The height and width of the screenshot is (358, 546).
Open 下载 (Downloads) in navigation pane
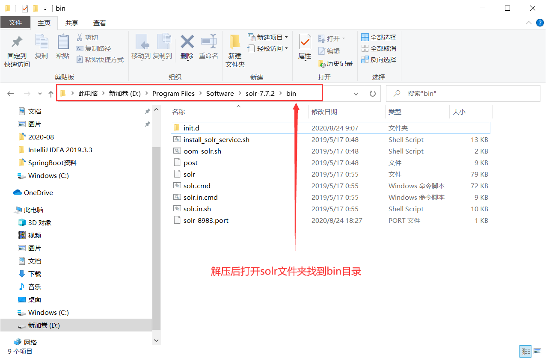30,274
